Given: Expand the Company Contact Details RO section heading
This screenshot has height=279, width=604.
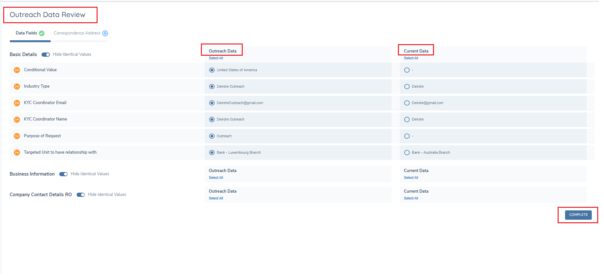Looking at the screenshot, I should (41, 195).
